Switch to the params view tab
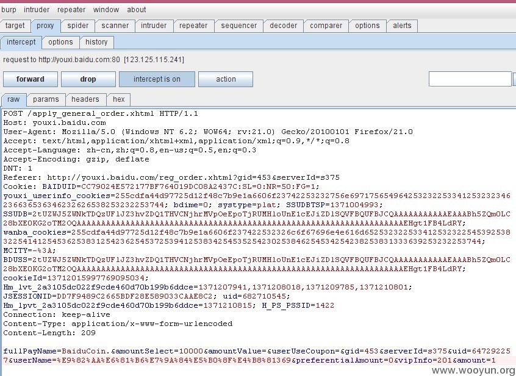Viewport: 516px width, 376px height. point(46,99)
